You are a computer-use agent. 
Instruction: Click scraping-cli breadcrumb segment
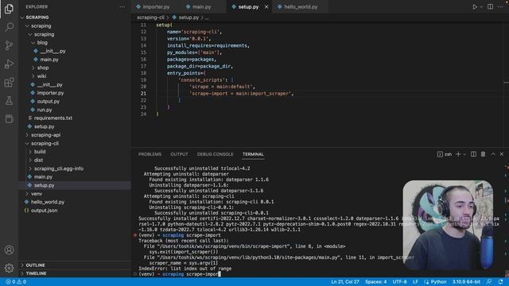pos(150,17)
